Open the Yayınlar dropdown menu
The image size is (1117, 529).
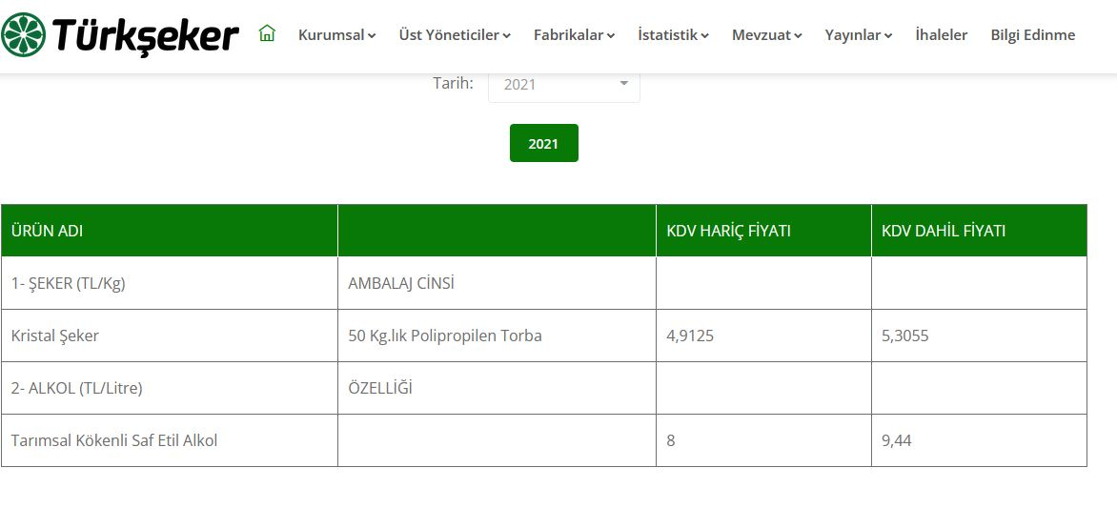(x=858, y=35)
